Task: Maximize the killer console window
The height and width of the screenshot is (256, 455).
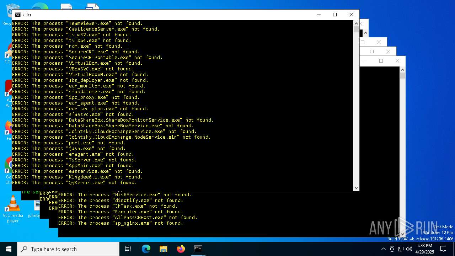Action: [x=335, y=15]
